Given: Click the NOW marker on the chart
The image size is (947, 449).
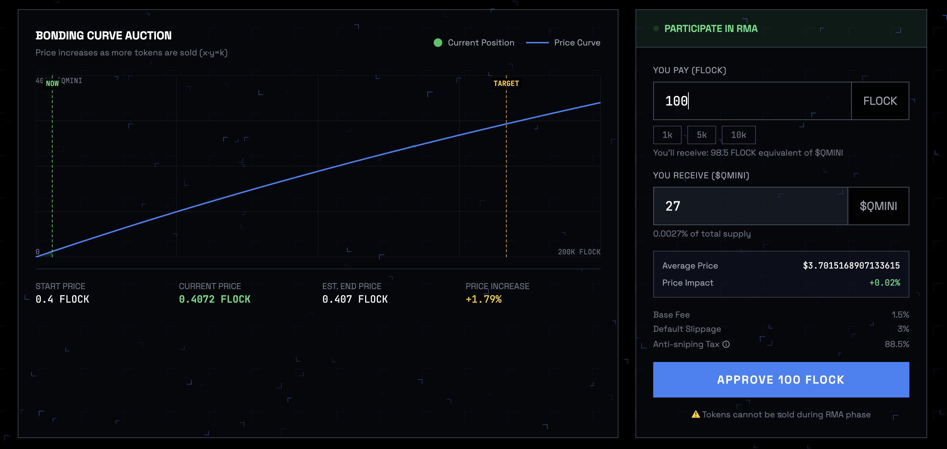Looking at the screenshot, I should 52,83.
